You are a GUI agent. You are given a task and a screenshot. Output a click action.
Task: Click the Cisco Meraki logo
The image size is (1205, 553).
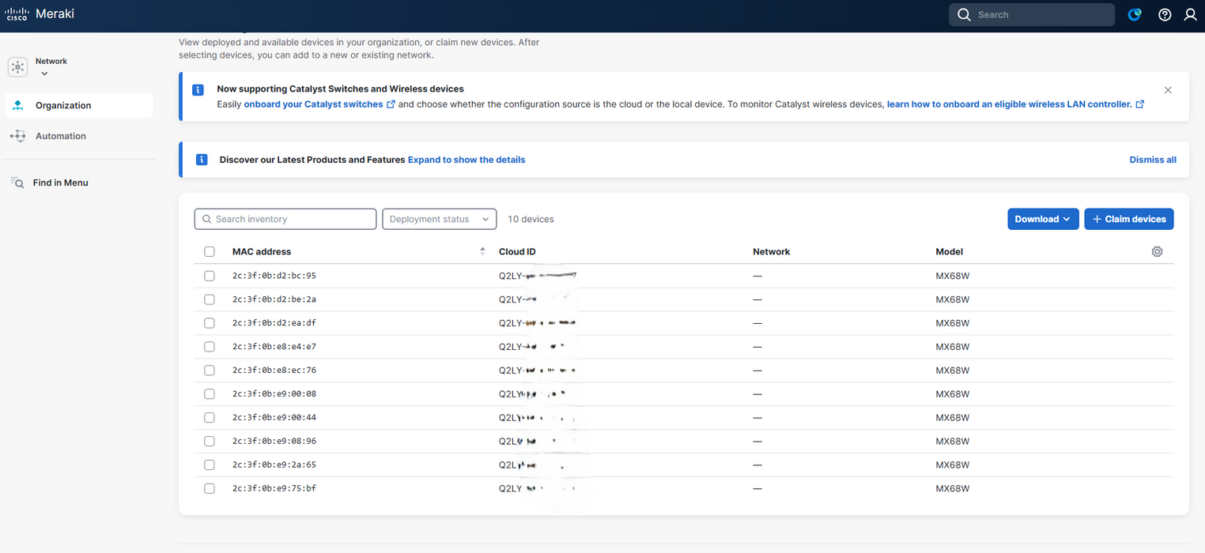[40, 14]
